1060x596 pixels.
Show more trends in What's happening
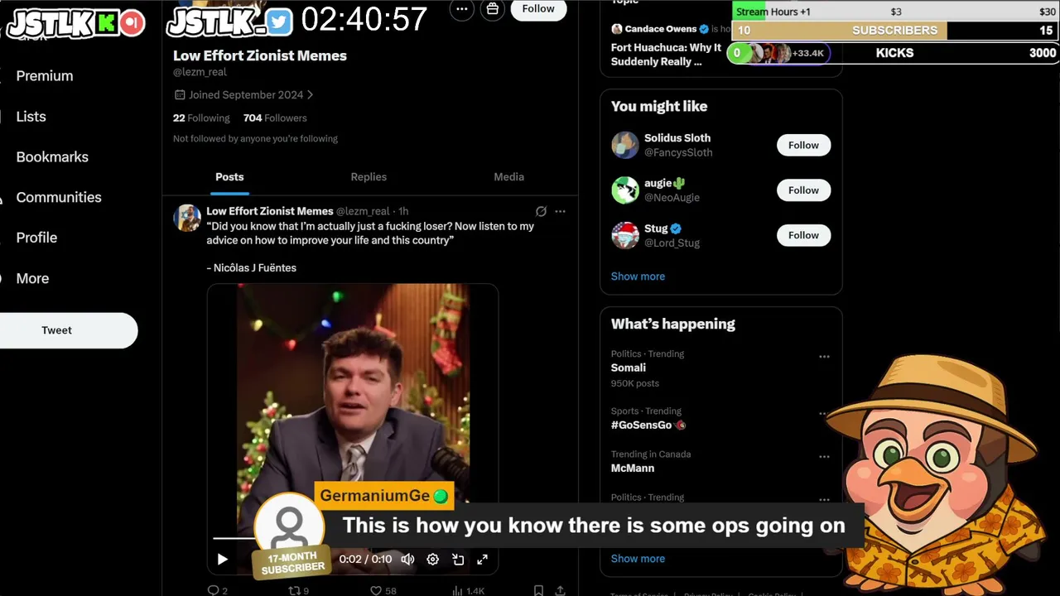click(x=638, y=559)
